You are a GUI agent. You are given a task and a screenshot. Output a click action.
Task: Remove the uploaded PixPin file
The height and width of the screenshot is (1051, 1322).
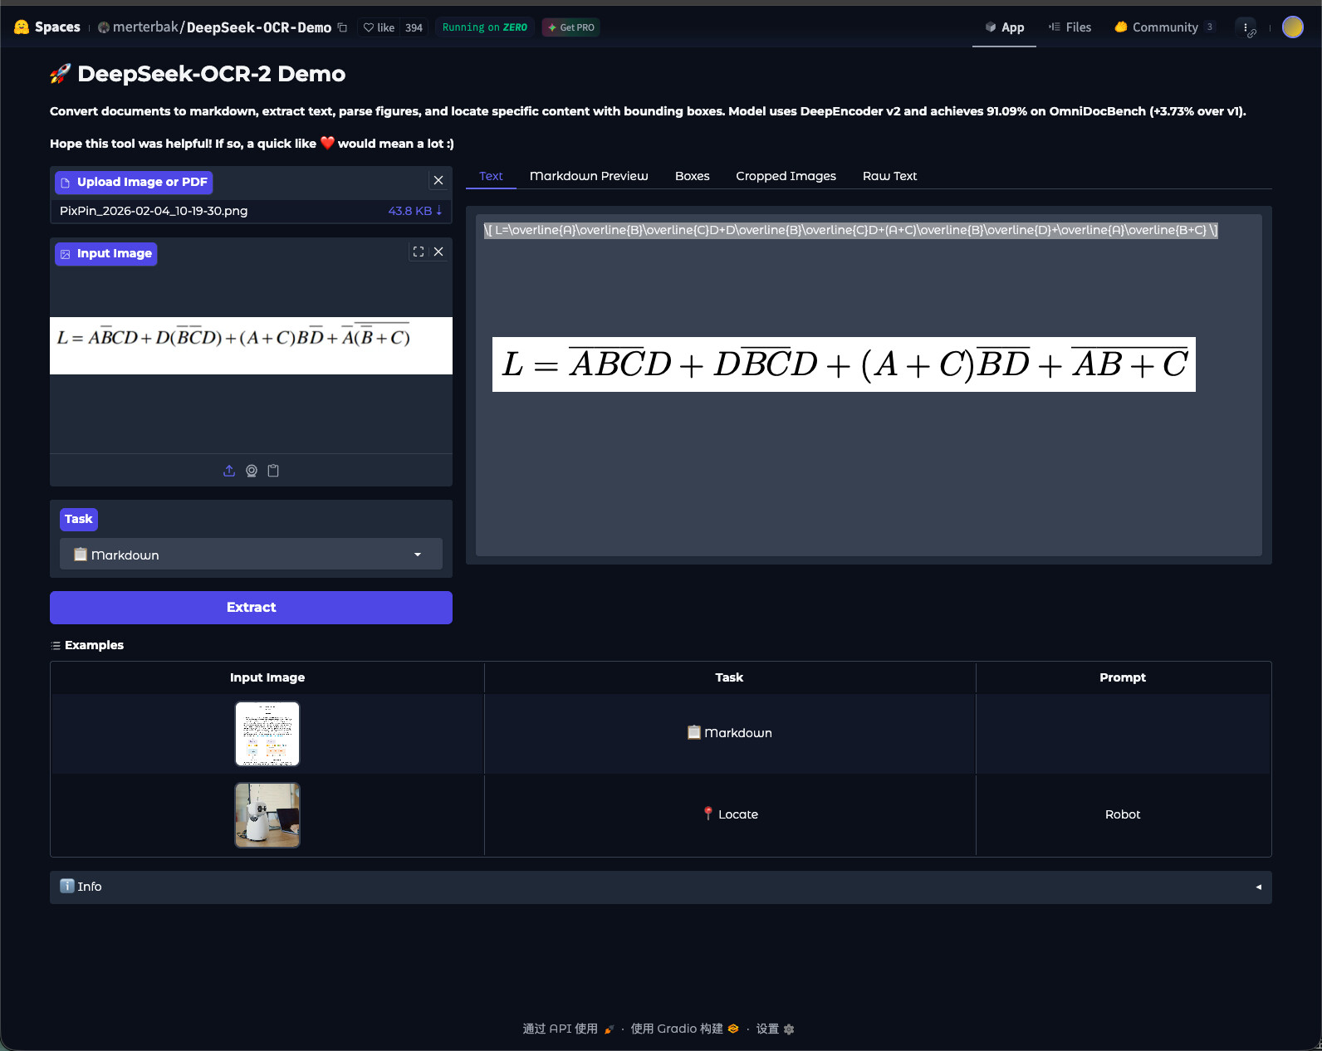(x=438, y=180)
